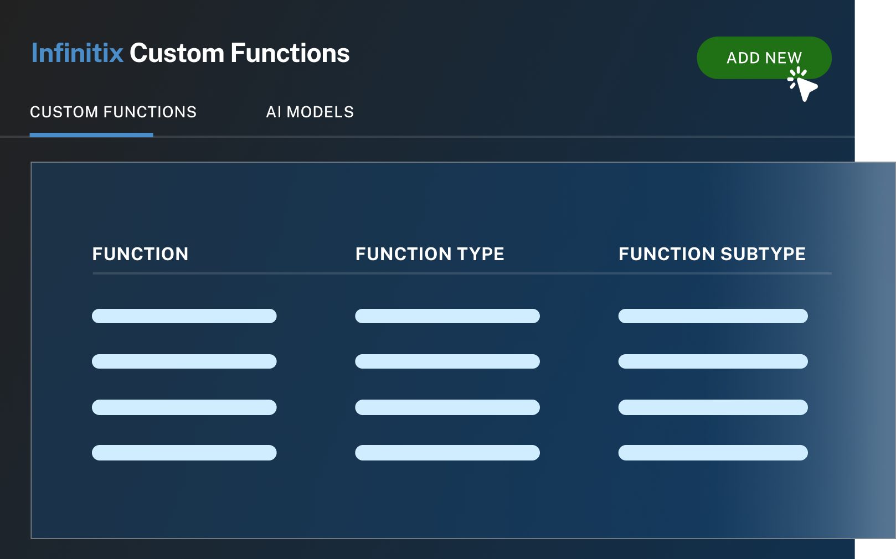
Task: Sort by FUNCTION SUBTYPE column header
Action: [x=712, y=253]
